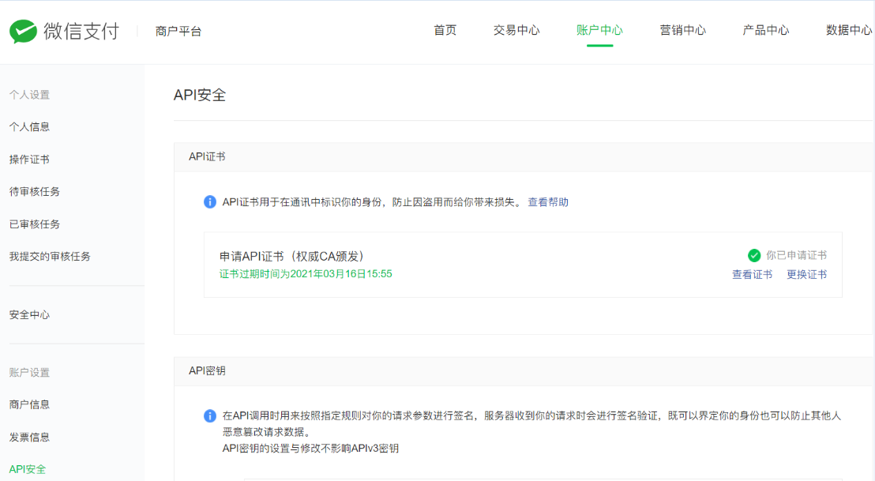Click the API安全 page heading
Screen dimensions: 875x481
click(200, 95)
